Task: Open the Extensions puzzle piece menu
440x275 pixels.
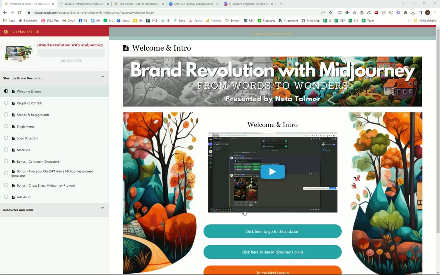Action: click(x=406, y=12)
